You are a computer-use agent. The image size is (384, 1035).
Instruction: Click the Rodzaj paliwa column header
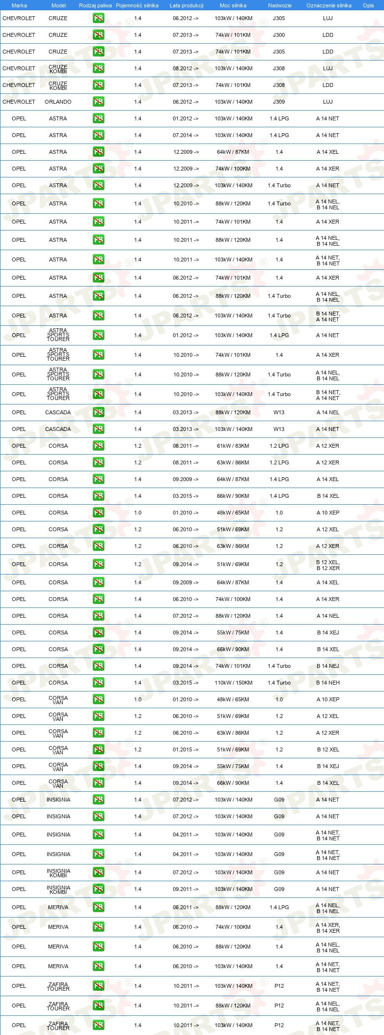pyautogui.click(x=95, y=5)
